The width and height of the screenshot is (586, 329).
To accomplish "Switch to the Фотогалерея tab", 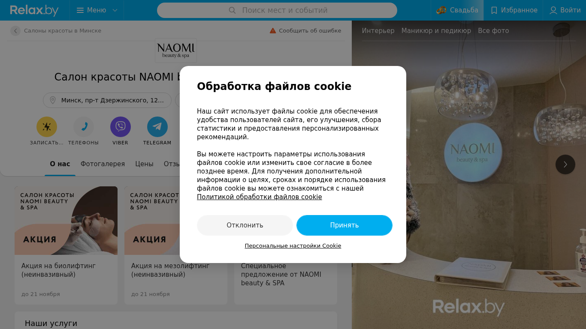I will pyautogui.click(x=103, y=164).
